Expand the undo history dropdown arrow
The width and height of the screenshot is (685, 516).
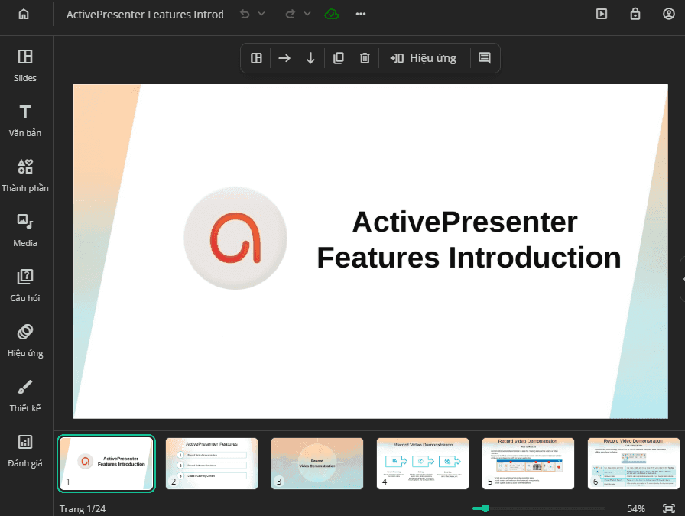coord(261,14)
